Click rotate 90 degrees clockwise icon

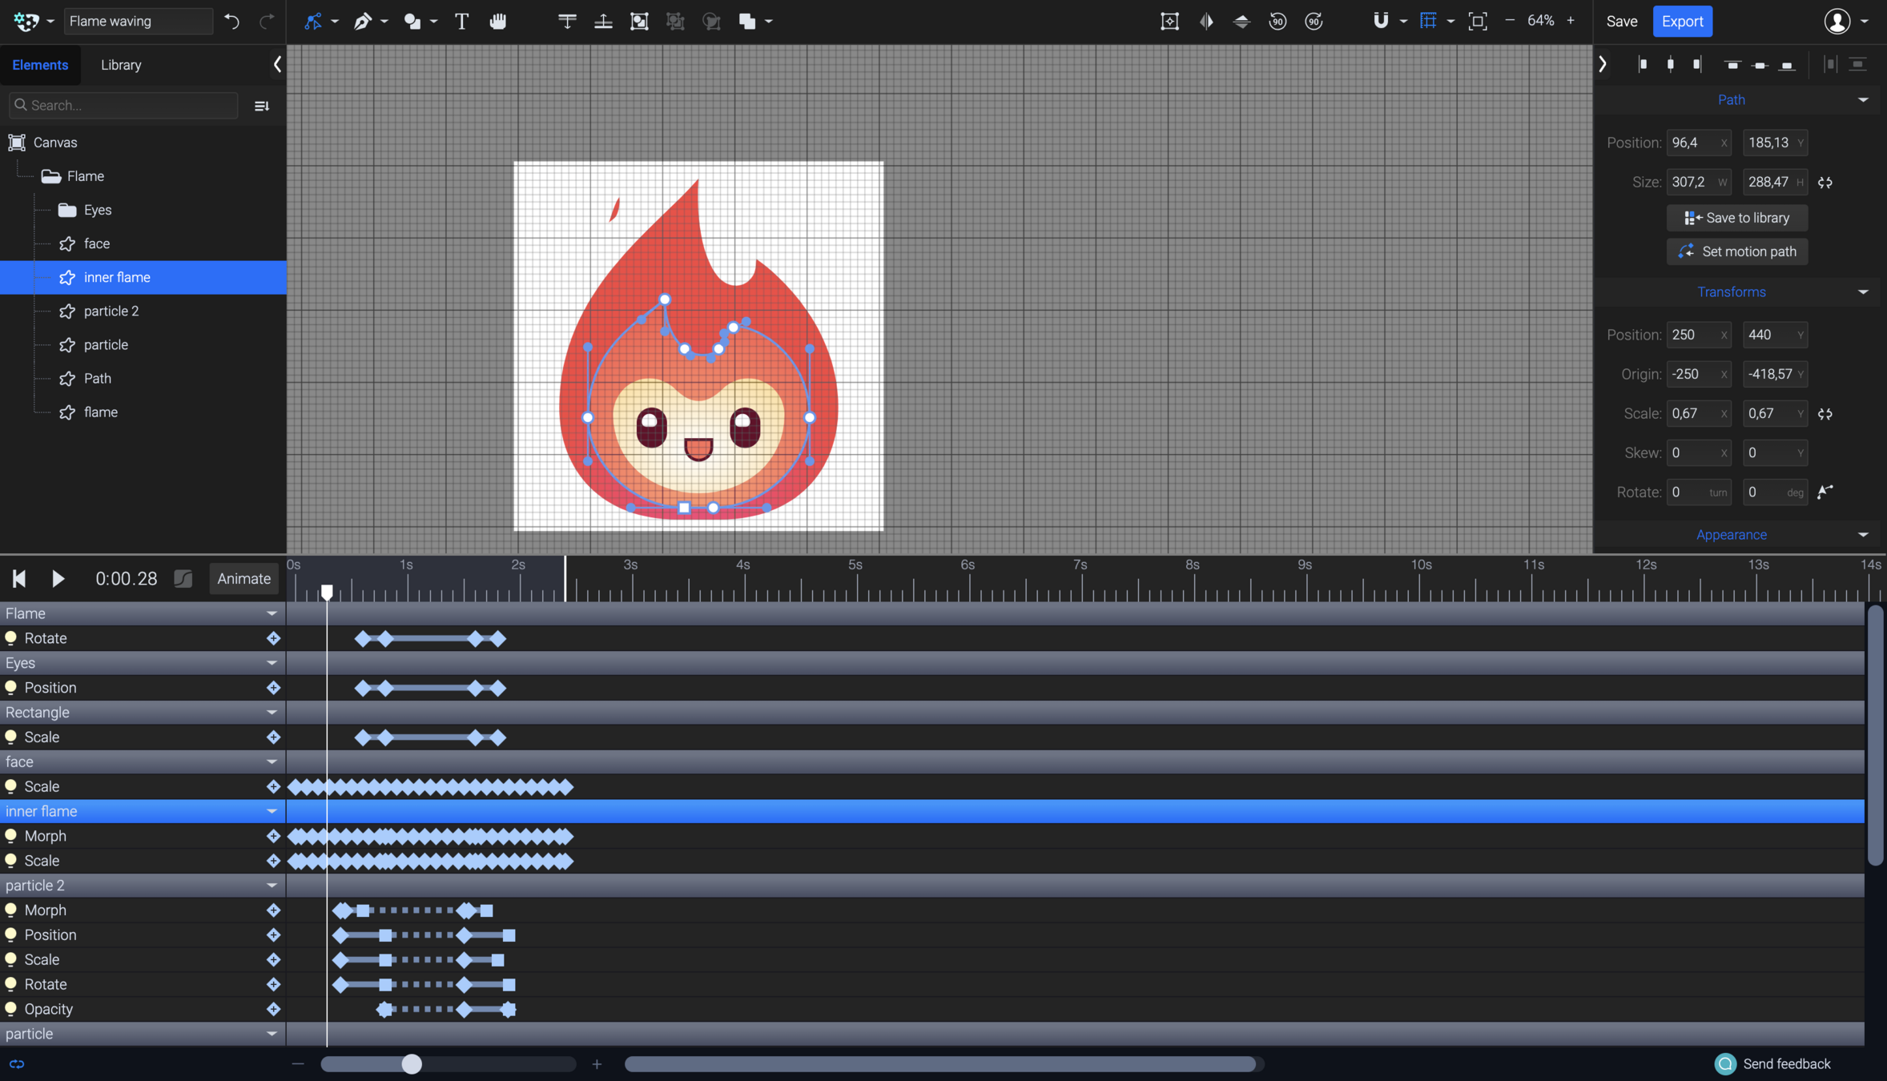tap(1314, 22)
